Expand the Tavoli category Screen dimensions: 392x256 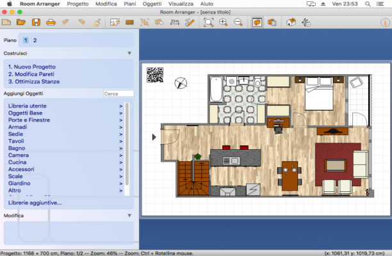click(x=65, y=141)
